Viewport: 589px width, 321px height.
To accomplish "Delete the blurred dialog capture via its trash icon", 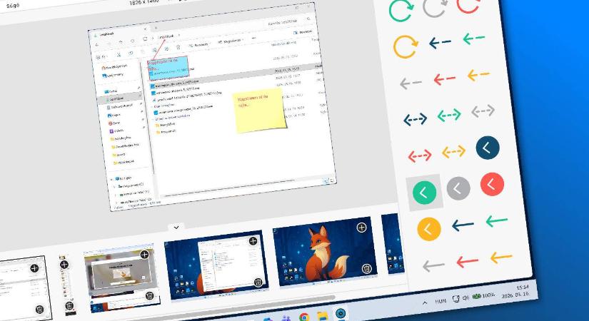I will 149,296.
